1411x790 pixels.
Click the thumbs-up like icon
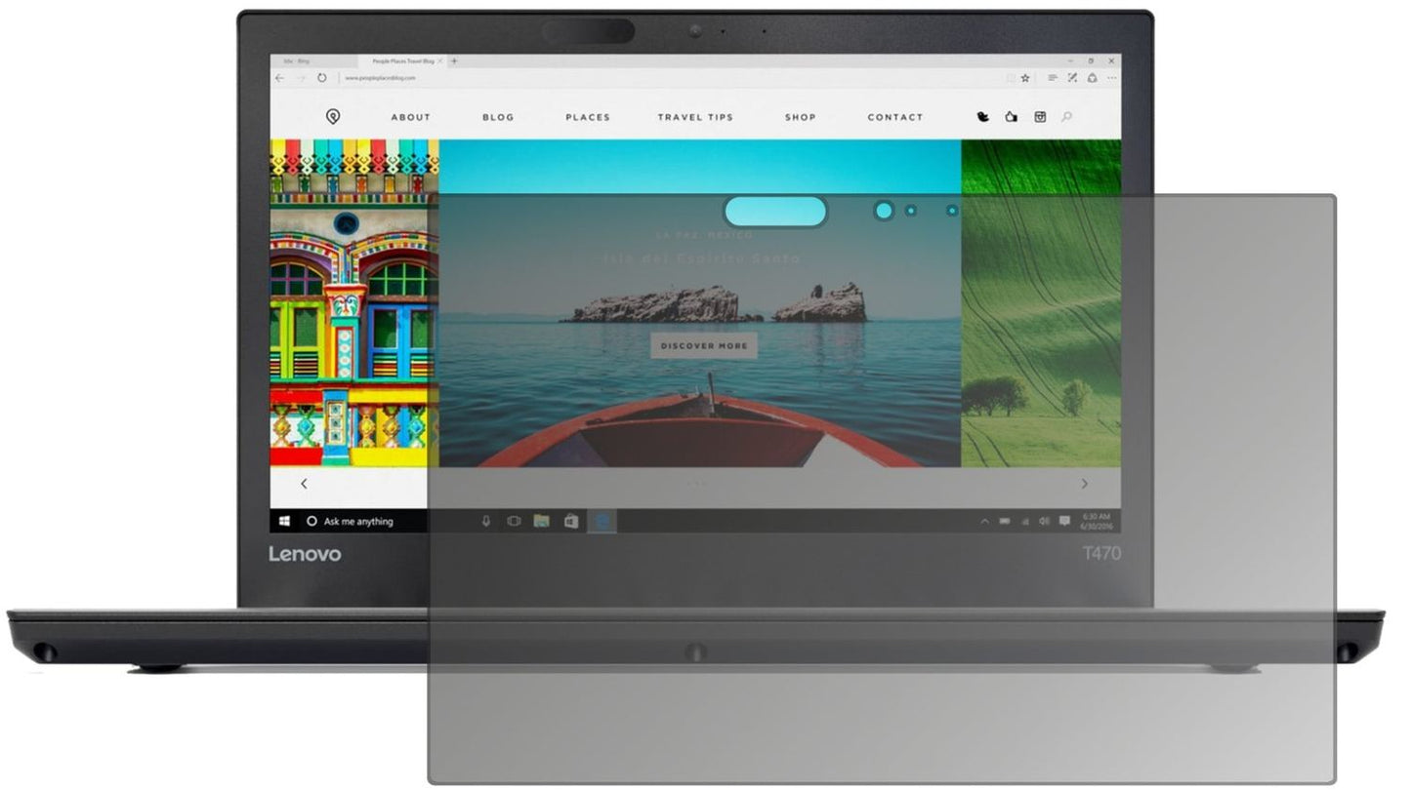[x=1012, y=117]
